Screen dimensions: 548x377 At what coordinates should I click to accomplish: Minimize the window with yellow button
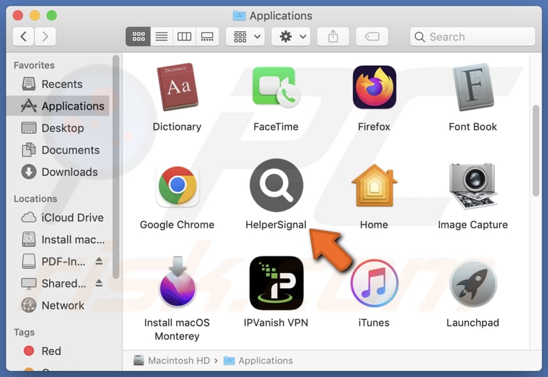pyautogui.click(x=35, y=15)
